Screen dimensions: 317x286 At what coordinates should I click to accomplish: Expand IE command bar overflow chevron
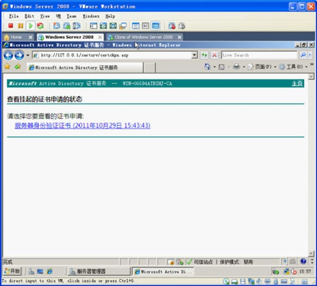312,64
